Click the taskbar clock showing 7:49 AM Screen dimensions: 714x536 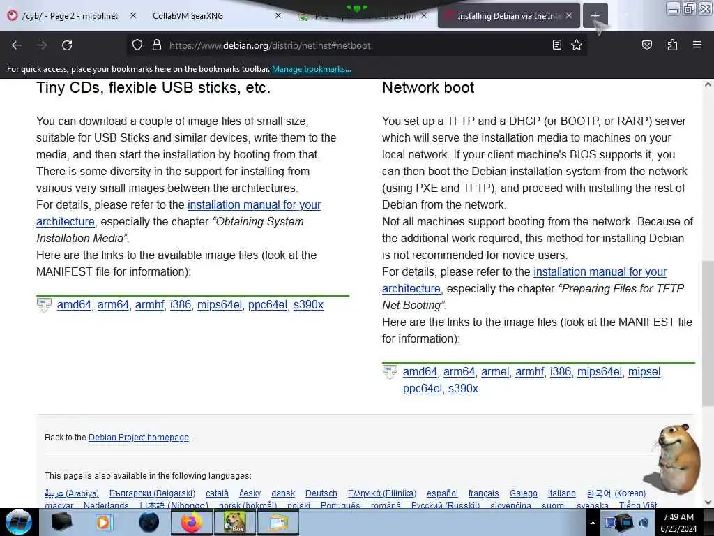678,522
